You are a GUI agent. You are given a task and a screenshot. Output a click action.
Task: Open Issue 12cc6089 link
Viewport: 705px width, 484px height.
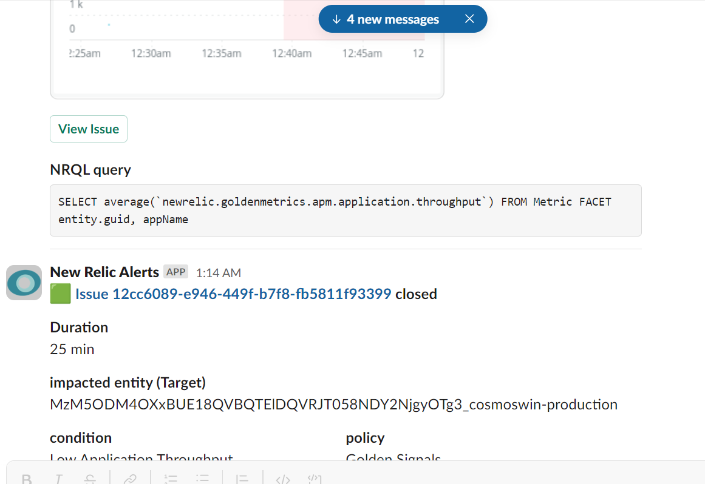233,294
